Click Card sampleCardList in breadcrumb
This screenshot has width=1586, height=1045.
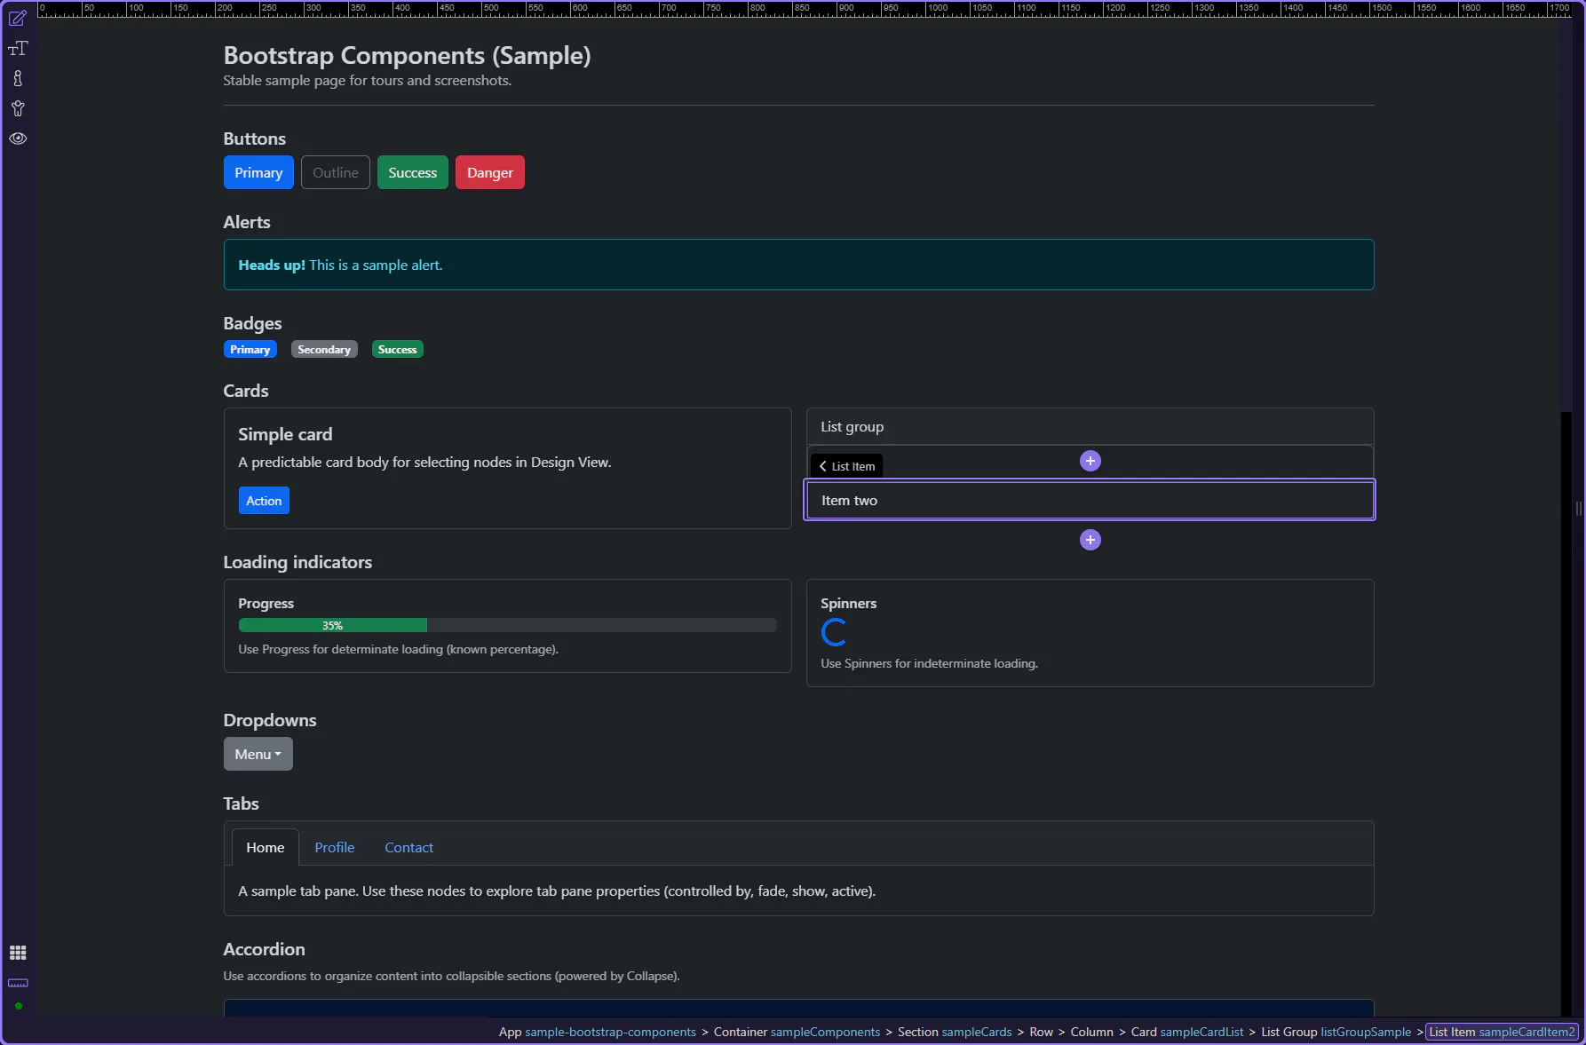click(x=1186, y=1032)
